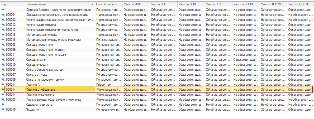Screen dimensions: 314x119
Task: Toggle the sort arrow in Наименование header
Action: pos(92,4)
